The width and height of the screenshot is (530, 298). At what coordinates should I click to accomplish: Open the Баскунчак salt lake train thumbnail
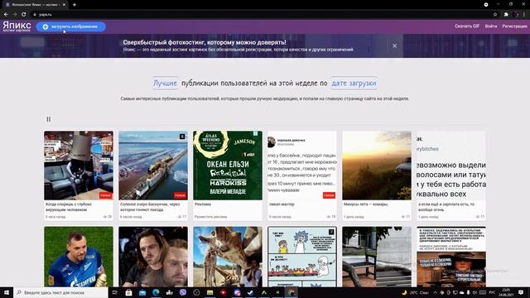click(x=153, y=166)
